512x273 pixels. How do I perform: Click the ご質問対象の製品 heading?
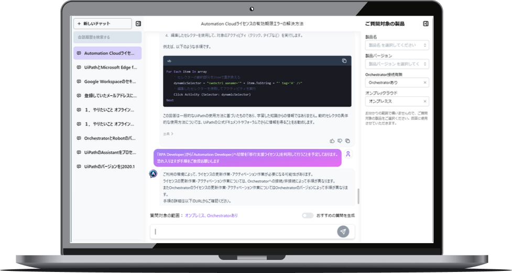click(385, 24)
